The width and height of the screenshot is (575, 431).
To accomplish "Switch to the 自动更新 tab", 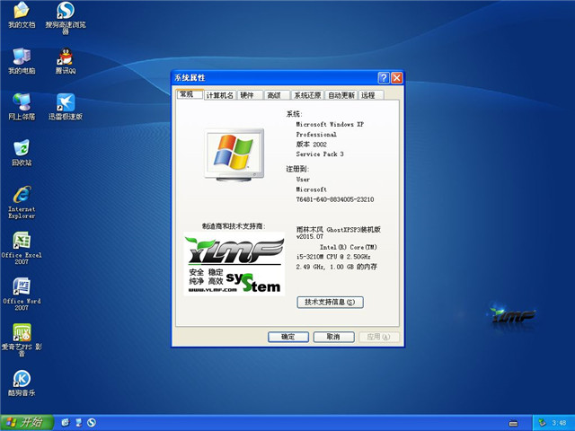I will 341,95.
